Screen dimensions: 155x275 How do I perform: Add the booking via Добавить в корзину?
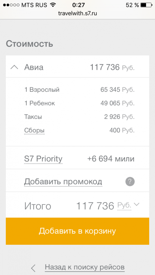tap(78, 231)
